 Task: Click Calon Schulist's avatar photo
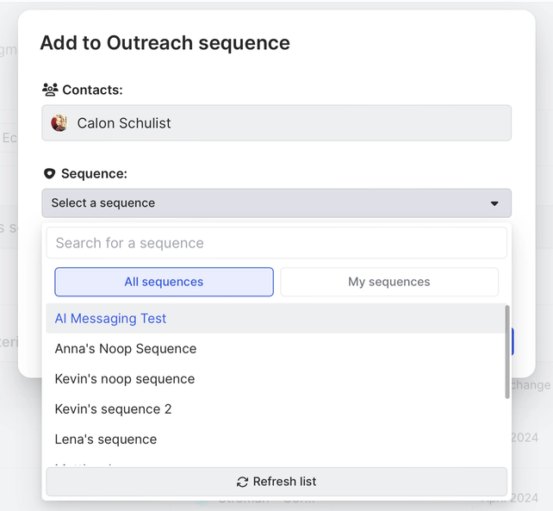[59, 123]
